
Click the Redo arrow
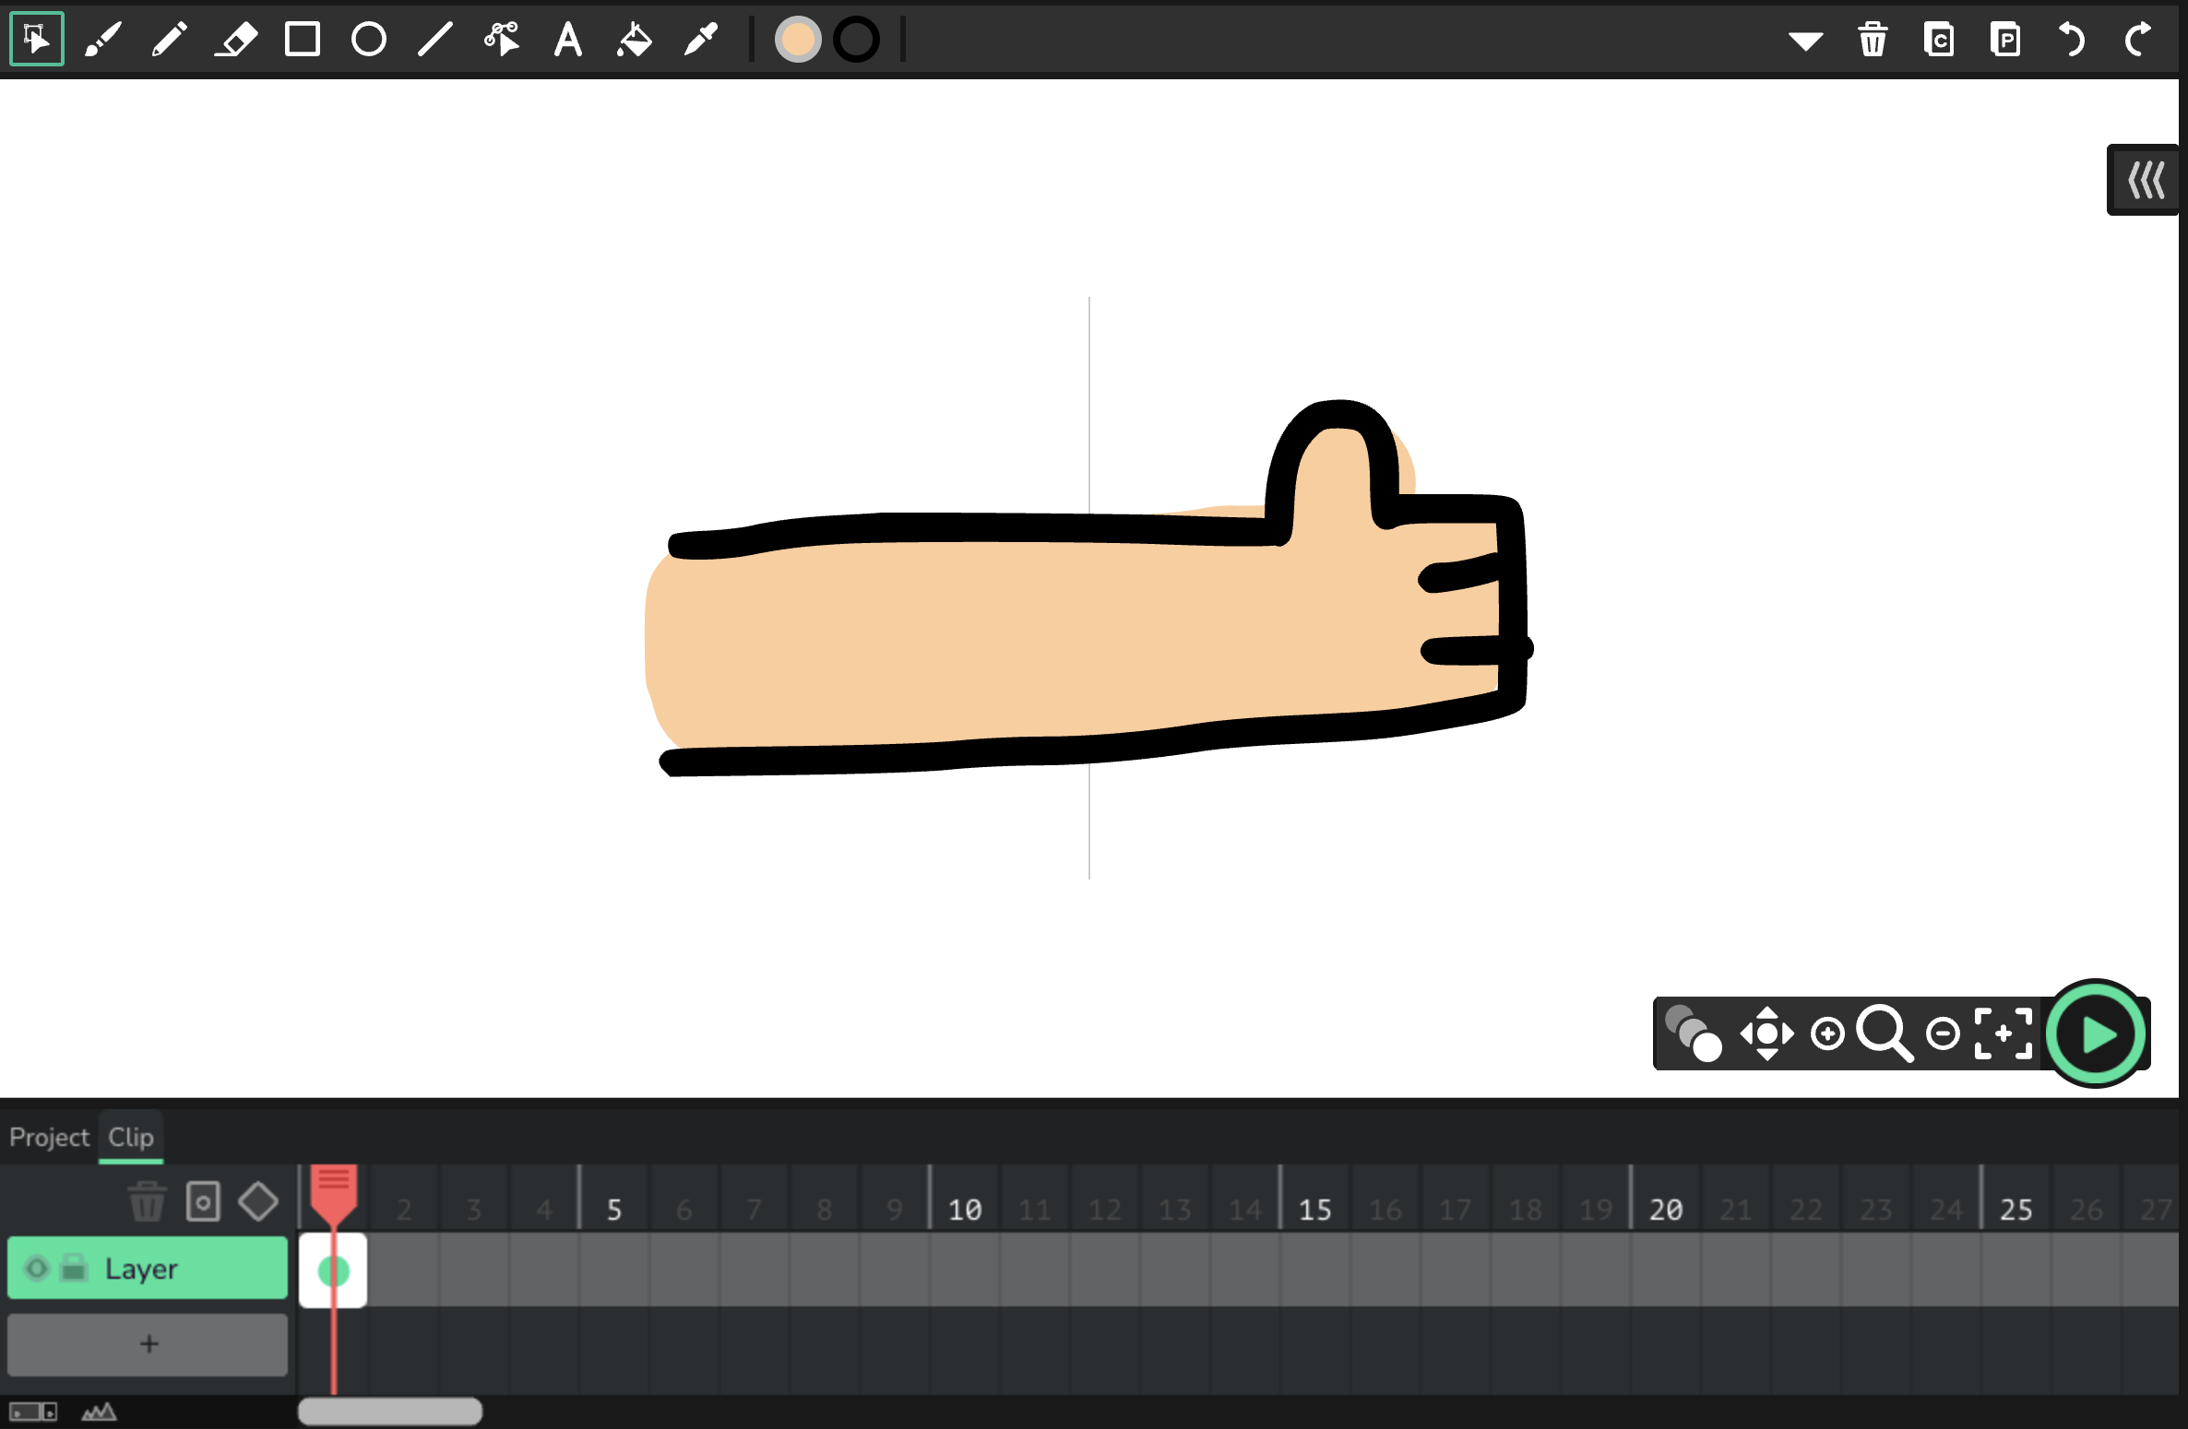pos(2138,39)
